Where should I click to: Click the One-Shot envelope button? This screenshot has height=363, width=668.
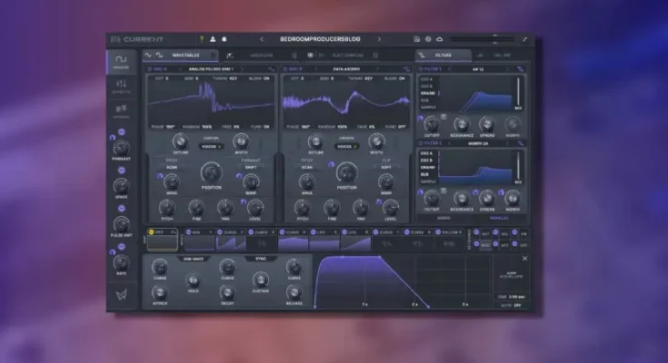(194, 259)
